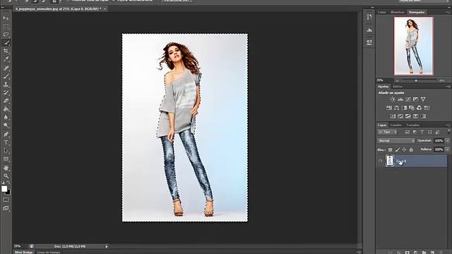The height and width of the screenshot is (254, 452).
Task: Add a Channel Mixer adjustment
Action: [x=419, y=108]
